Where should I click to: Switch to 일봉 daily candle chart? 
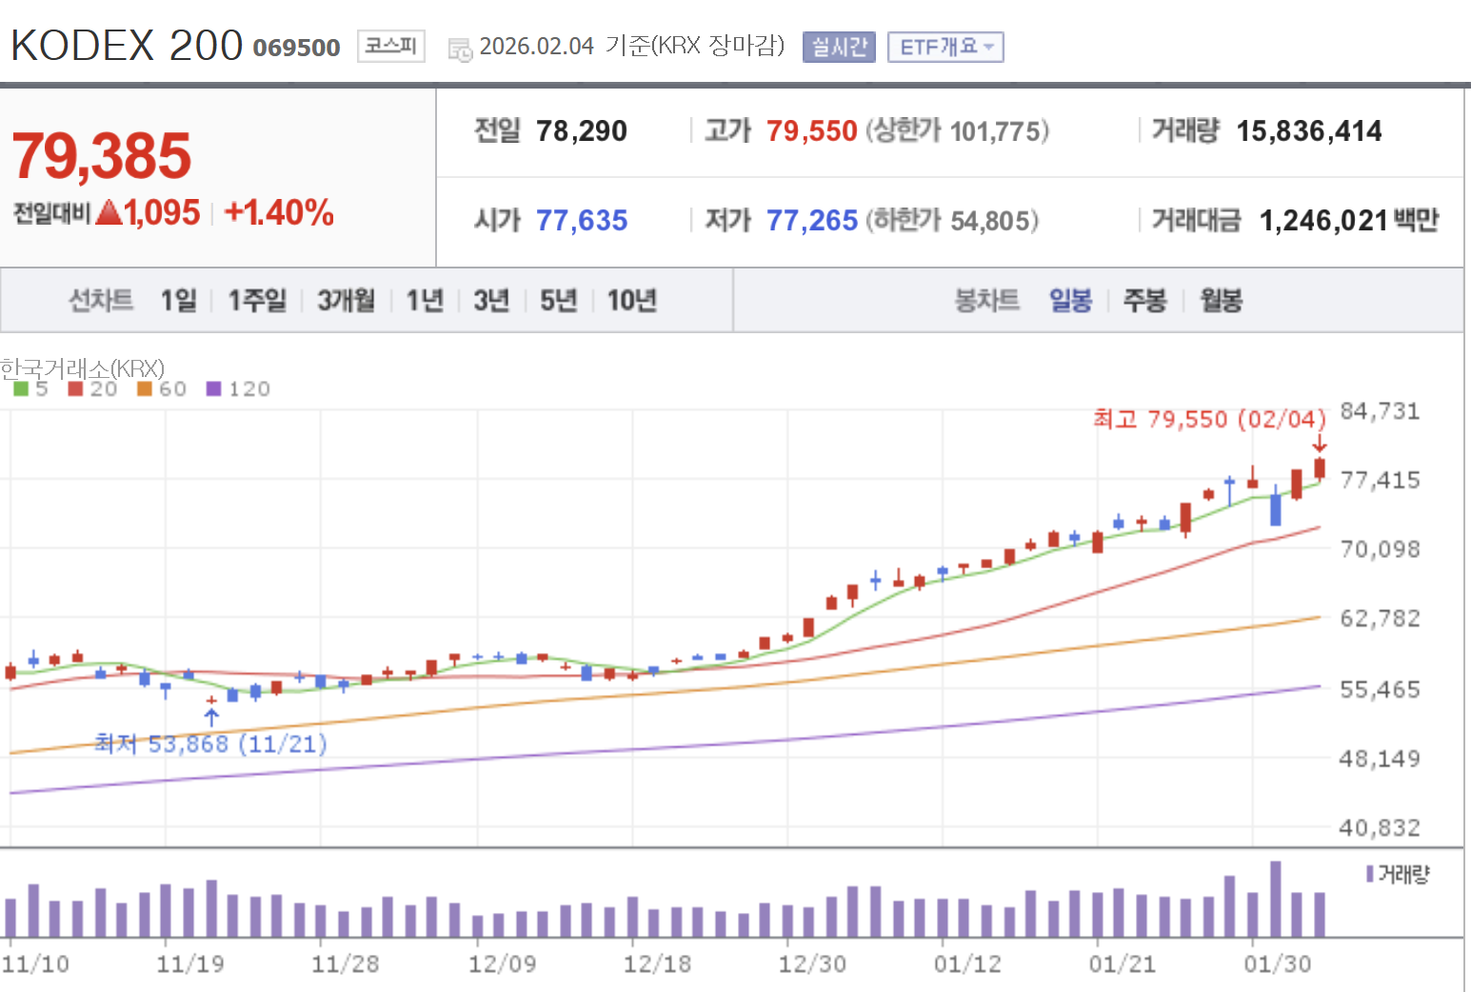1070,301
